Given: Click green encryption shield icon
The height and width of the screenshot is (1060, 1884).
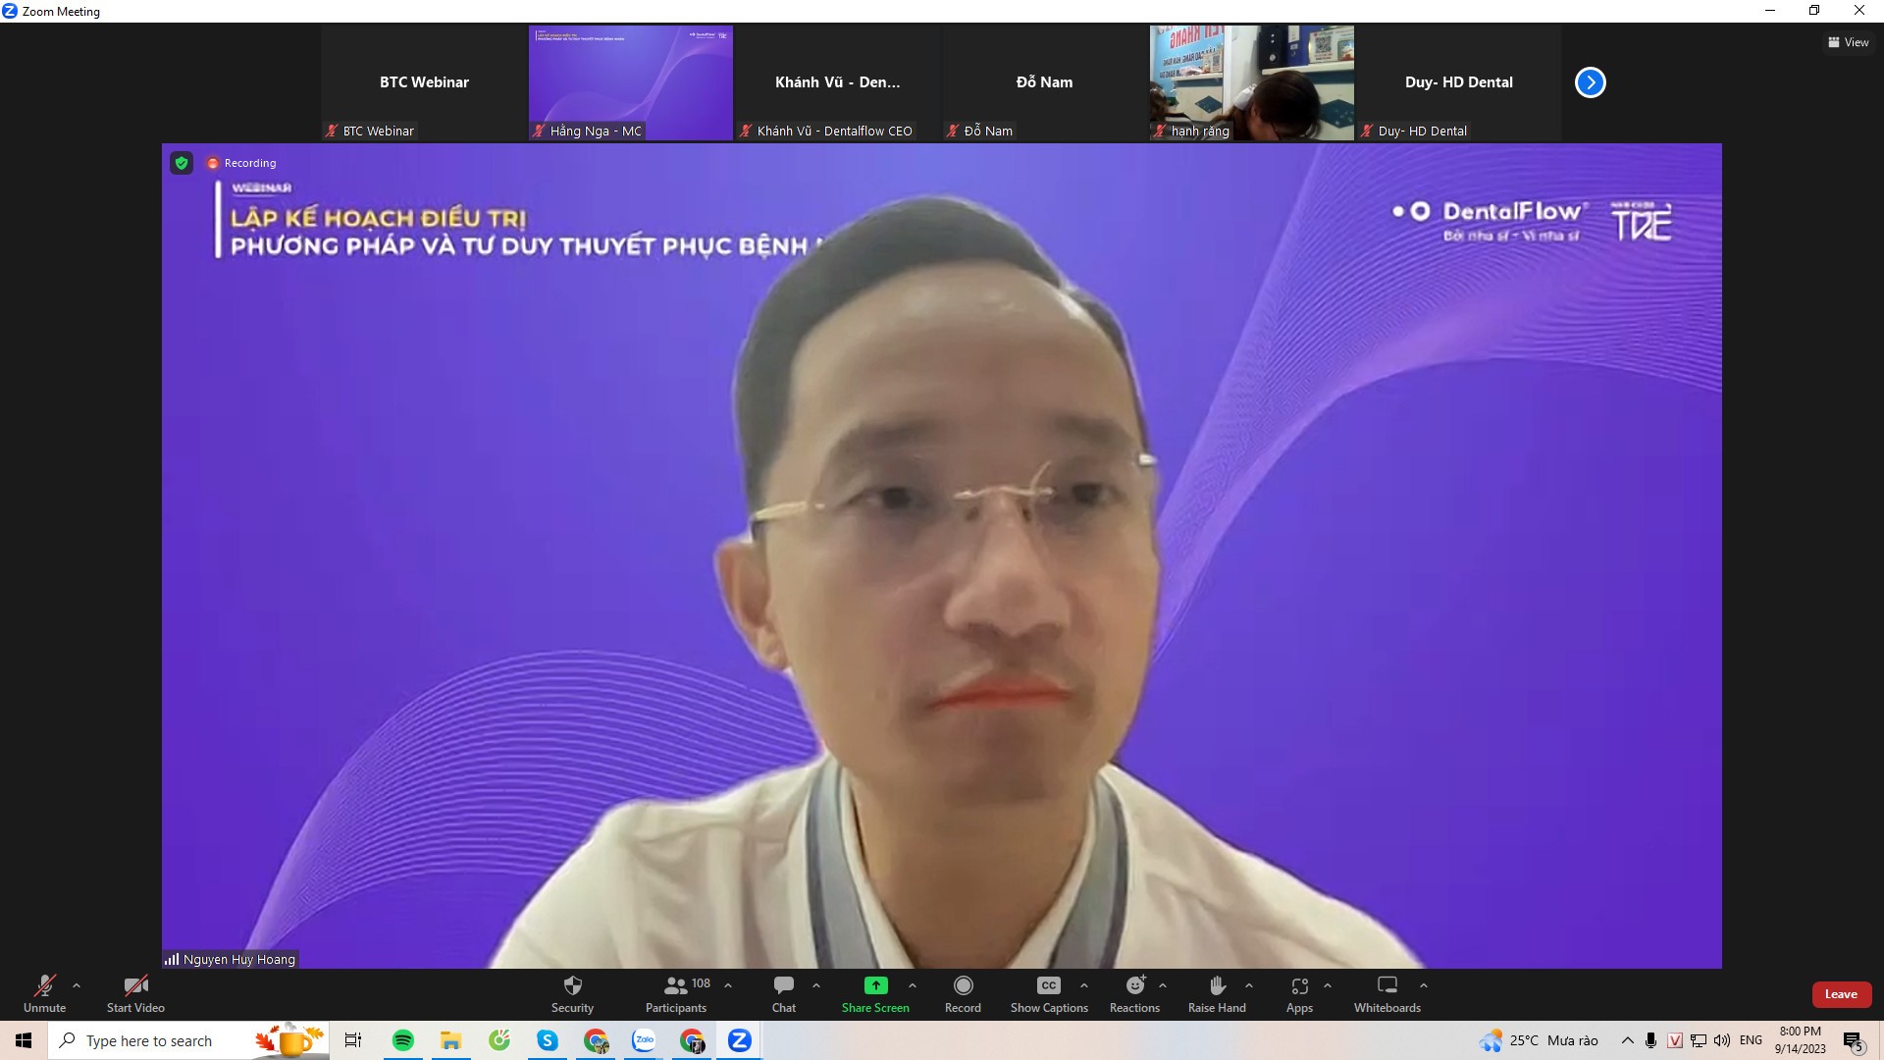Looking at the screenshot, I should tap(182, 163).
